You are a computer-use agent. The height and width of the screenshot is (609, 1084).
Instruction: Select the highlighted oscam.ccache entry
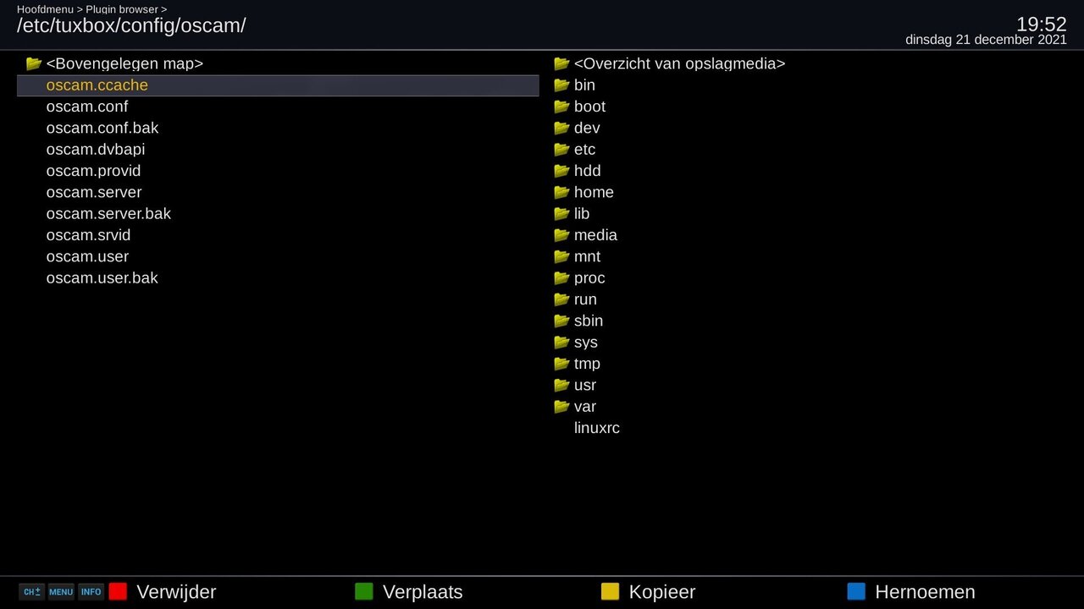point(97,85)
